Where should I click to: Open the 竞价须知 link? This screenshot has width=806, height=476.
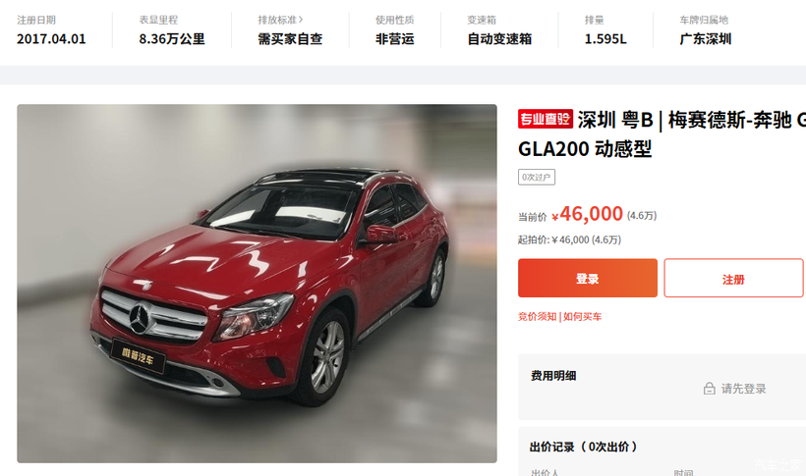pyautogui.click(x=537, y=316)
